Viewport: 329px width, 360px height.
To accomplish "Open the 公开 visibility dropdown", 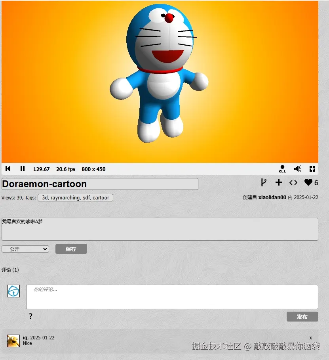I will tap(25, 249).
